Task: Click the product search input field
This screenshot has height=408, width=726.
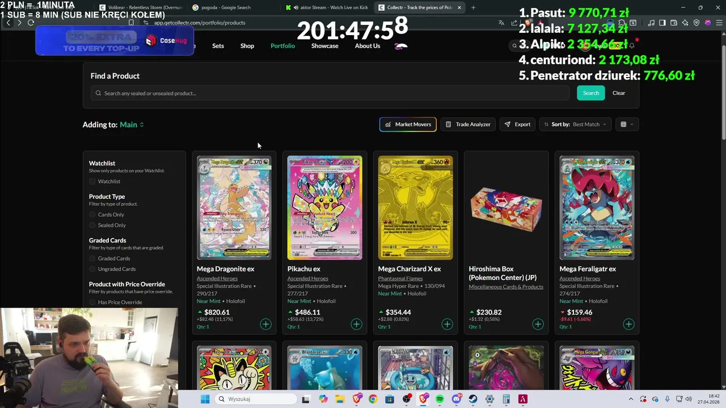Action: click(330, 93)
